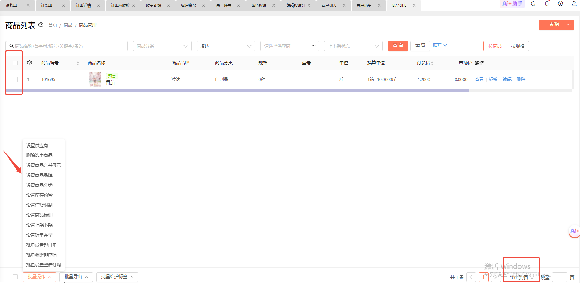Viewport: 580px width, 283px height.
Task: Open 商品分类 filter dropdown
Action: point(162,46)
